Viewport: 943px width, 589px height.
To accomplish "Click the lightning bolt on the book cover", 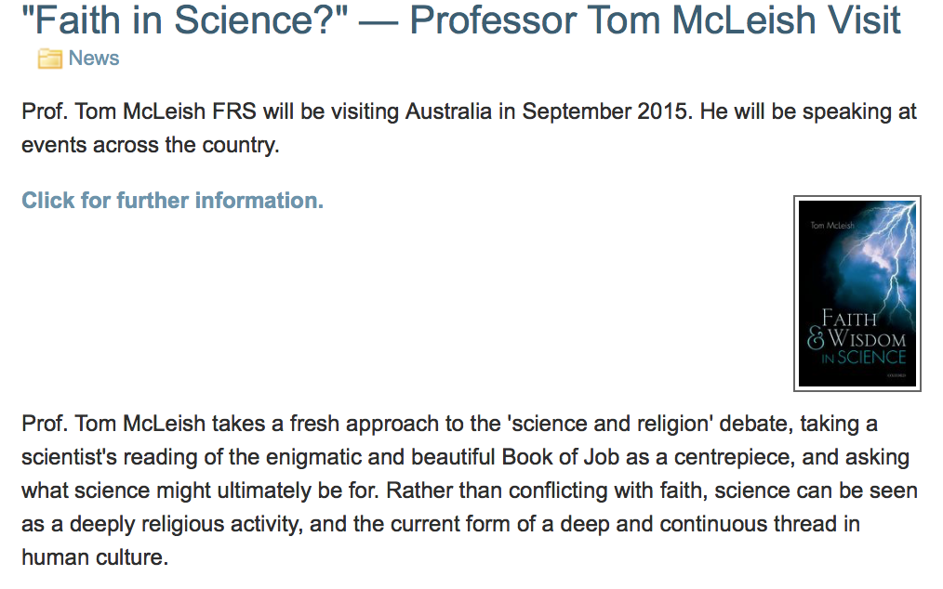I will tap(893, 251).
